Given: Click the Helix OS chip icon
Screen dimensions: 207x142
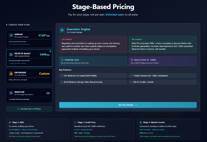Looking at the screenshot, I should [11, 54].
